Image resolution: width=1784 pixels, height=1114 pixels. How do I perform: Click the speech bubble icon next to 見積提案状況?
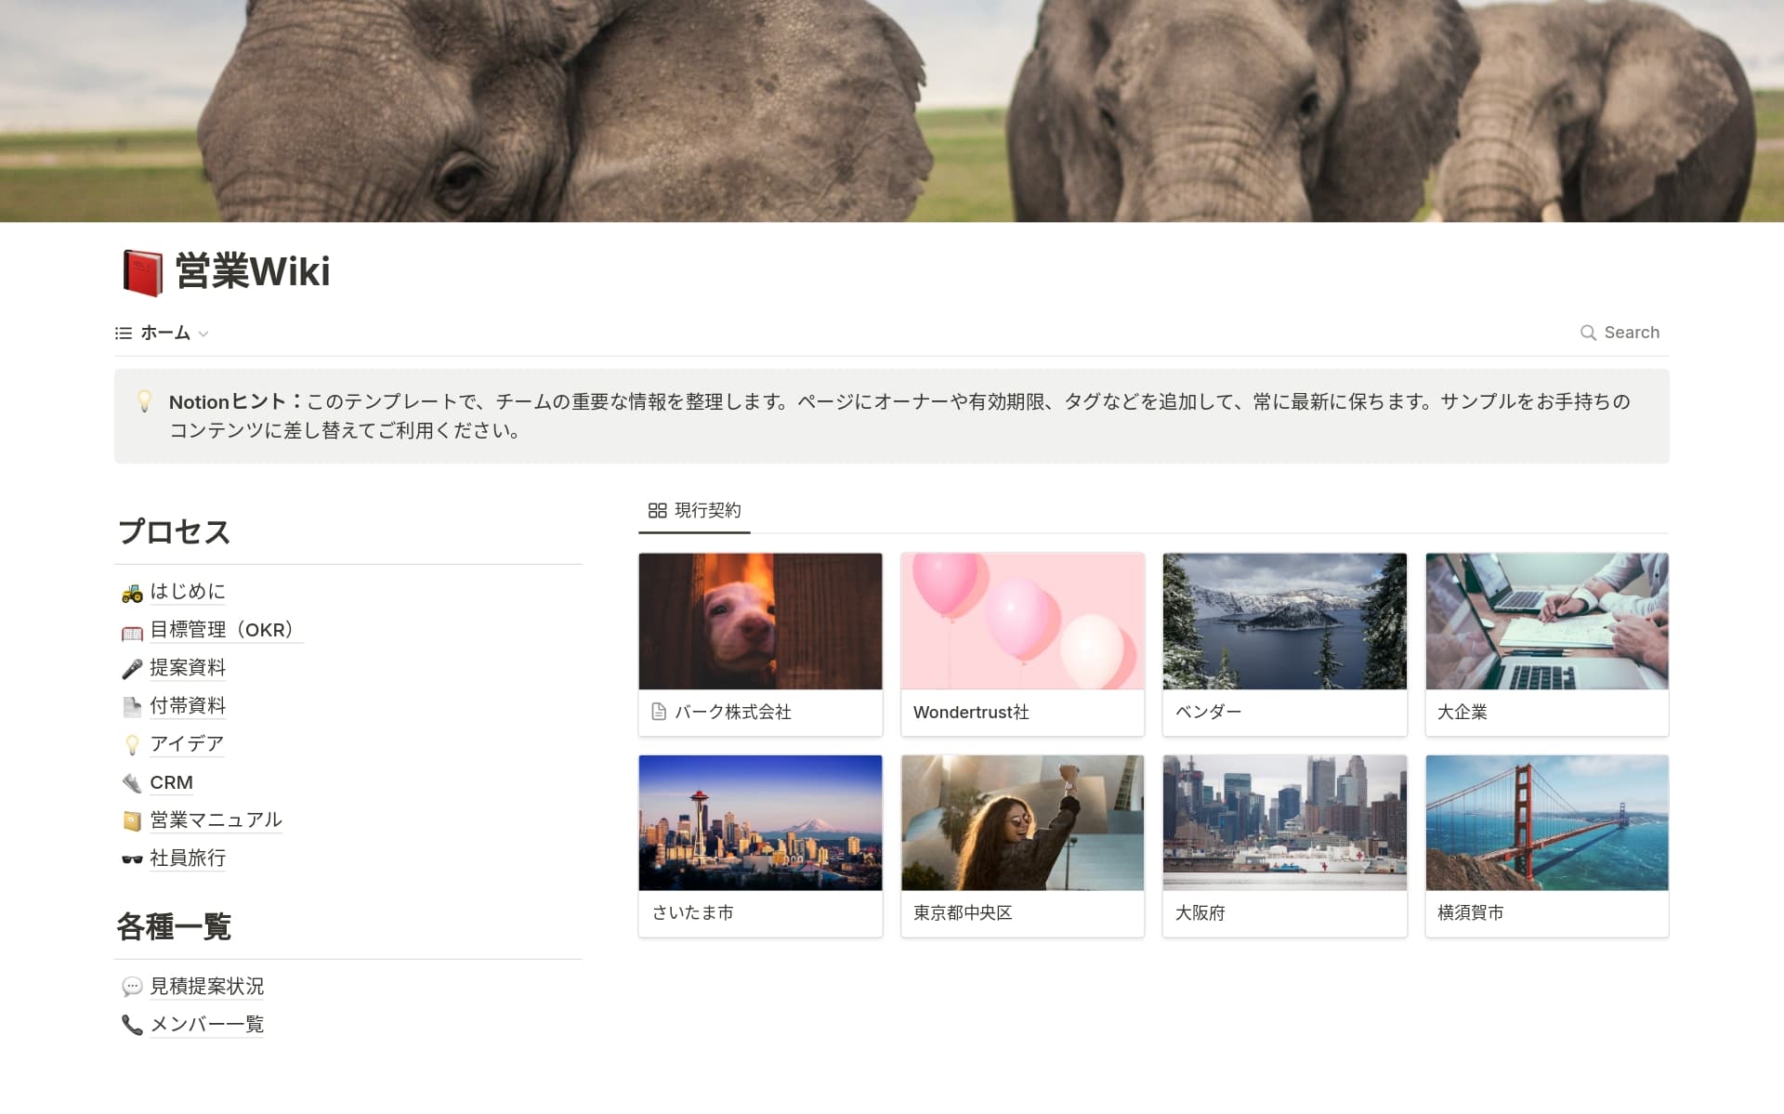(x=131, y=986)
